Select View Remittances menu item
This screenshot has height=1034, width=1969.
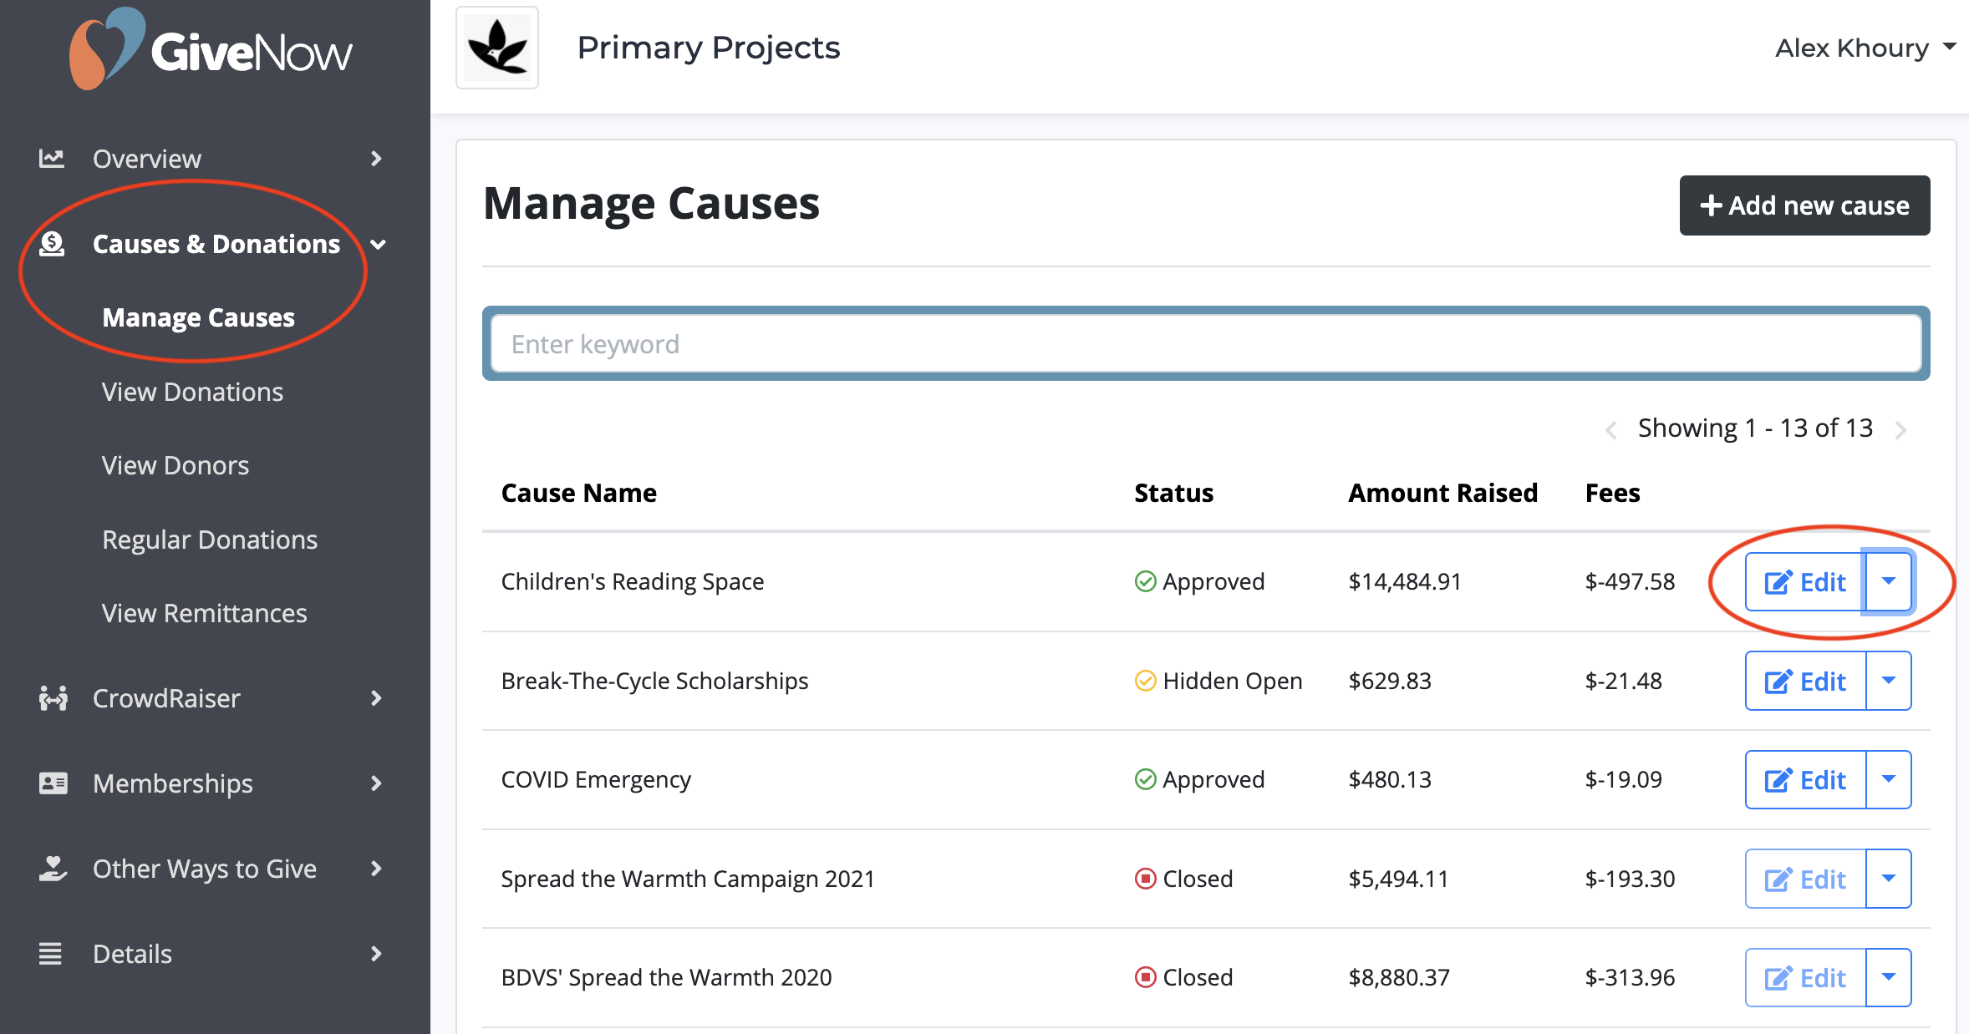(204, 613)
